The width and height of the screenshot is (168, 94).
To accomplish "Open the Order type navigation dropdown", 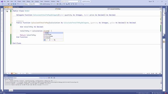I will click(82, 9).
